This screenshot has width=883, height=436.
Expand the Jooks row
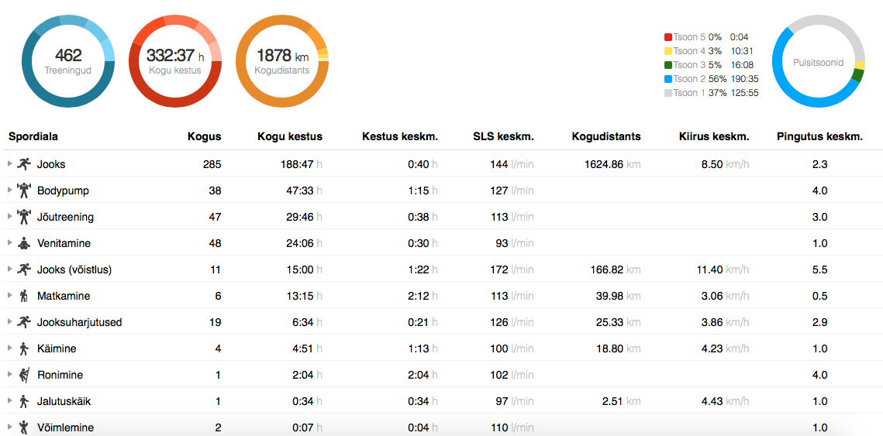[x=10, y=164]
